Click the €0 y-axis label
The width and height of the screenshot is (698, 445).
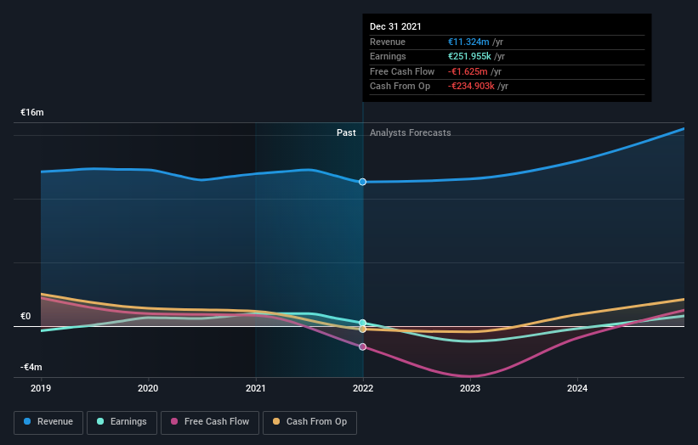coord(26,316)
